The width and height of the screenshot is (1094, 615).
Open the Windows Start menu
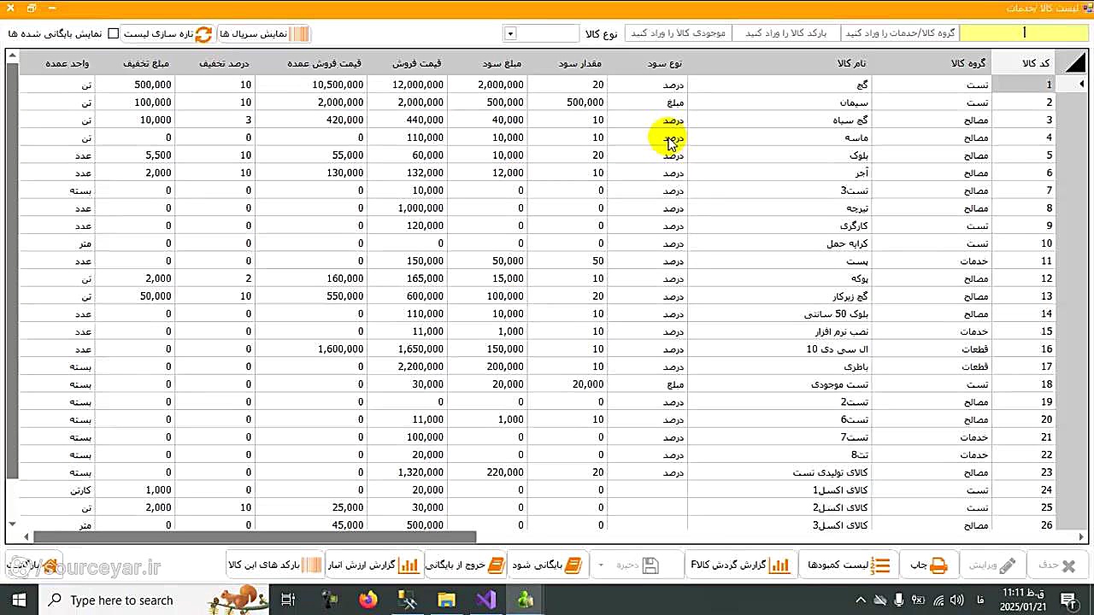tap(19, 600)
